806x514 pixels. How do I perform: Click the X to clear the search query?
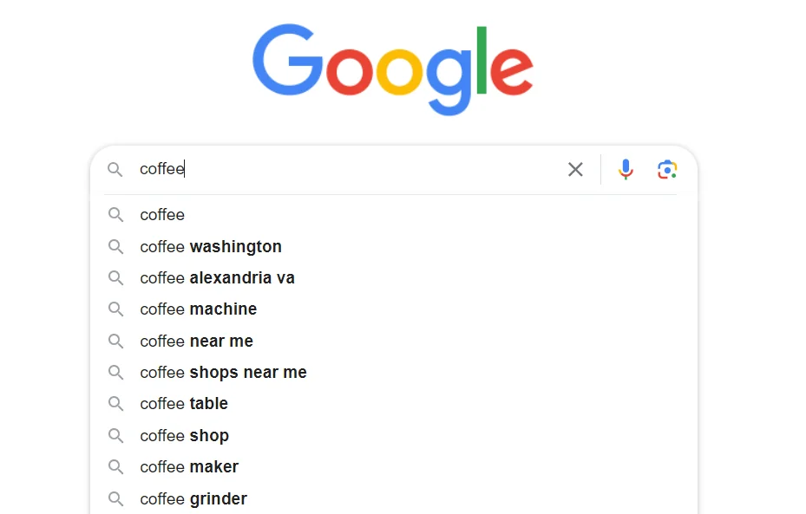[x=575, y=170]
